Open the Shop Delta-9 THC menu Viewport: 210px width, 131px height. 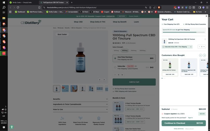point(98,22)
